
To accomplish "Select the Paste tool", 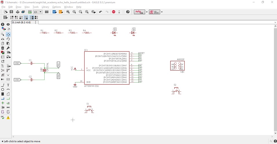I will click(8, 44).
